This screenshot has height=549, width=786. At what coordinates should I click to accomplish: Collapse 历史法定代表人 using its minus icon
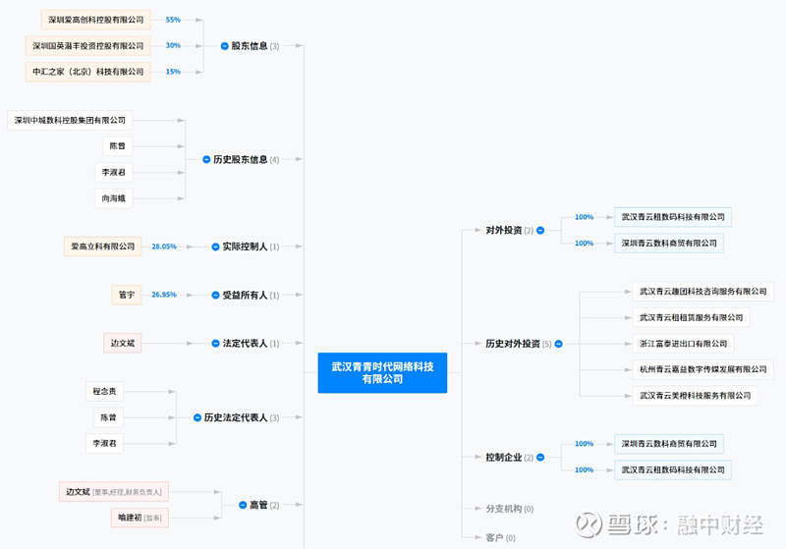tap(197, 417)
